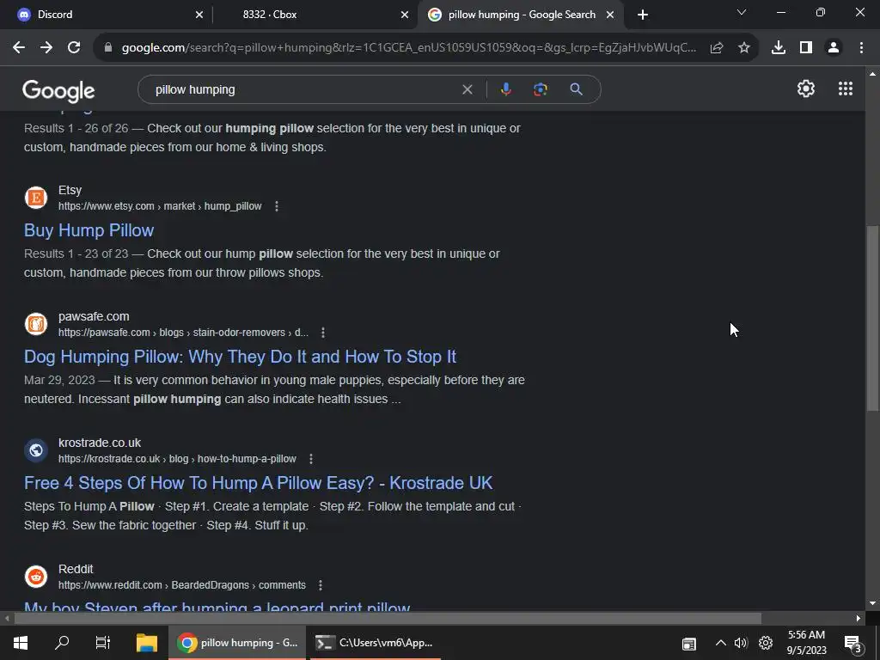Screen dimensions: 880x660
Task: Open Chrome profile avatar
Action: (834, 48)
